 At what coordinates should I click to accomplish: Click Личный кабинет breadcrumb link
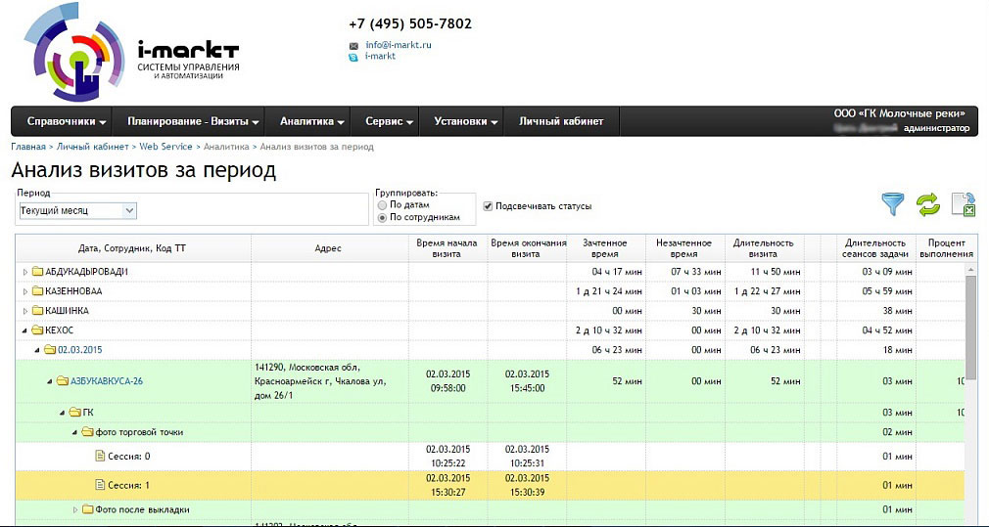93,147
